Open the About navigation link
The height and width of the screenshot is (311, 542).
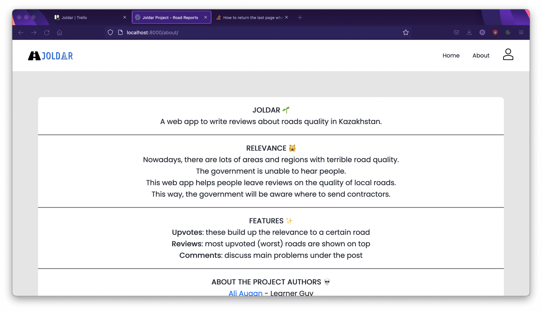tap(481, 56)
